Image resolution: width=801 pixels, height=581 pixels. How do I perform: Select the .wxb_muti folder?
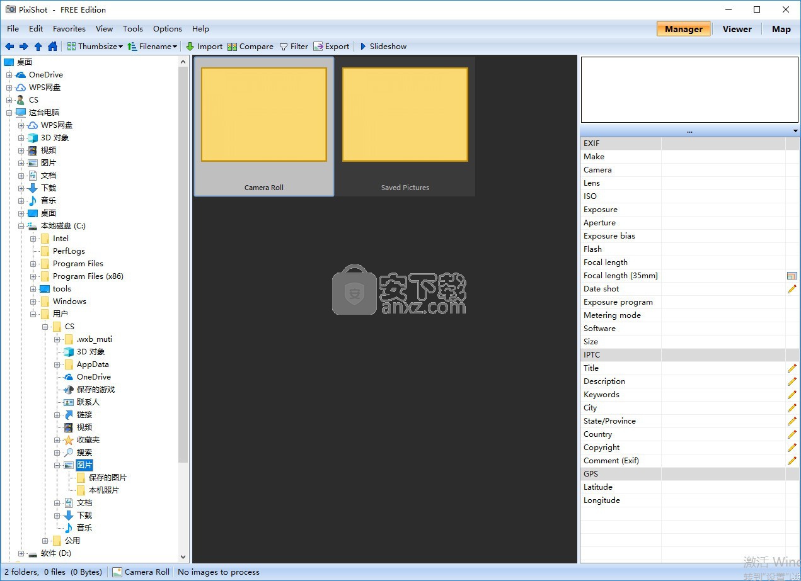[x=95, y=339]
